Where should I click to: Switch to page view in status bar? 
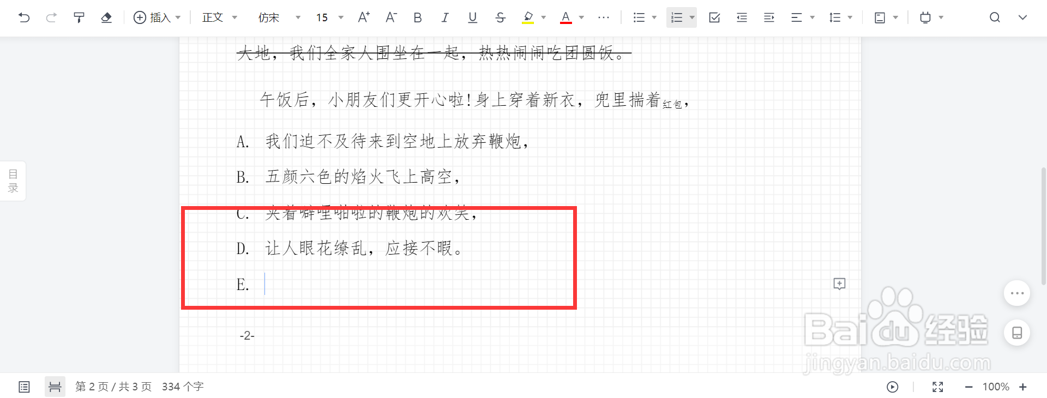55,387
